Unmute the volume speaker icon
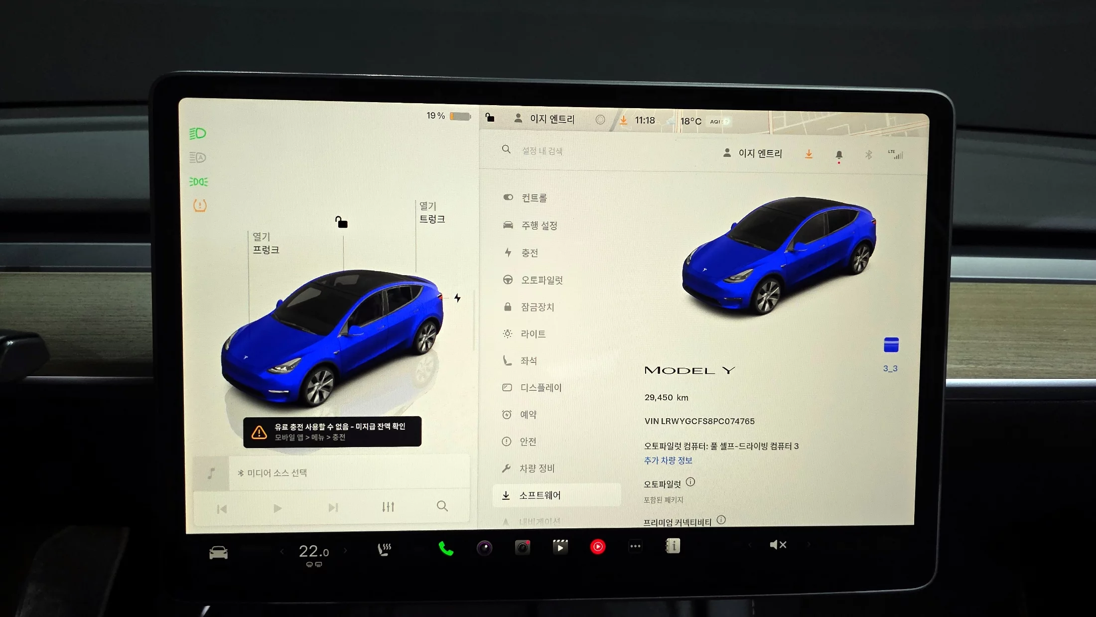The width and height of the screenshot is (1096, 617). pos(778,545)
